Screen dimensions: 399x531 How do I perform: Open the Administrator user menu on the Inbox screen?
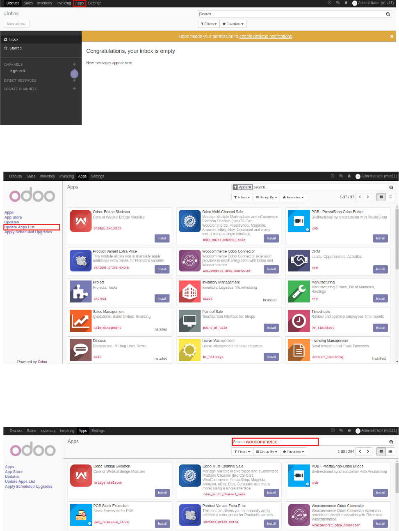click(x=373, y=3)
